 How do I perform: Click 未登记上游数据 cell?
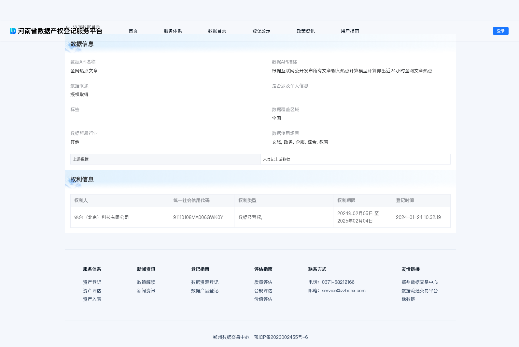pyautogui.click(x=356, y=159)
